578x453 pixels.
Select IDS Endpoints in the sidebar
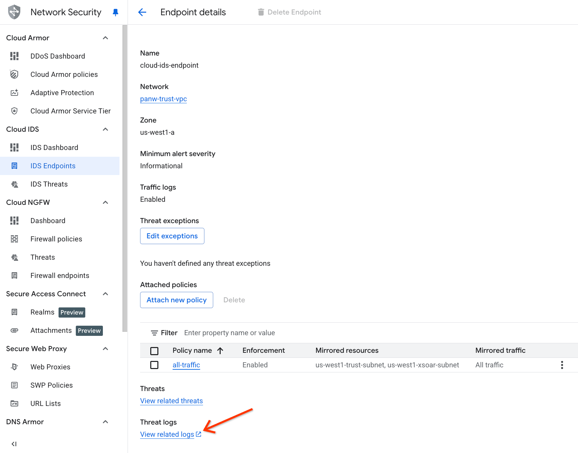53,166
